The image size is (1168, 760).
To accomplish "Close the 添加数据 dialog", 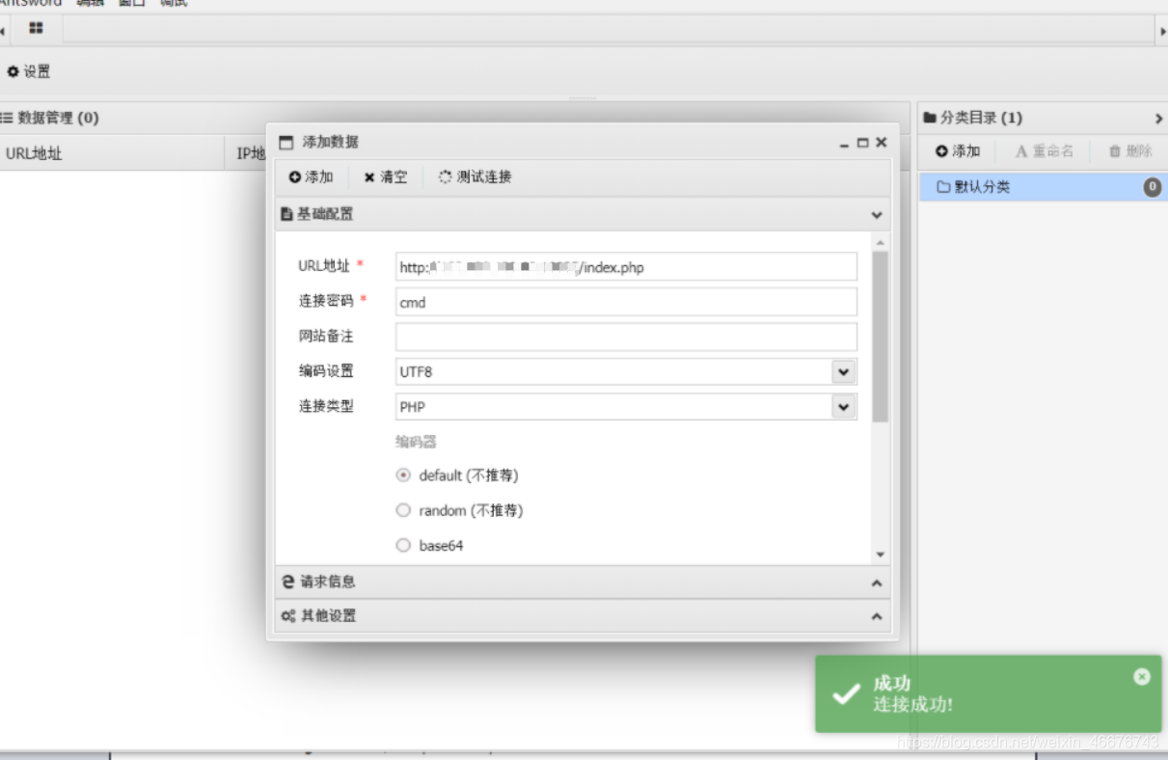I will coord(881,143).
